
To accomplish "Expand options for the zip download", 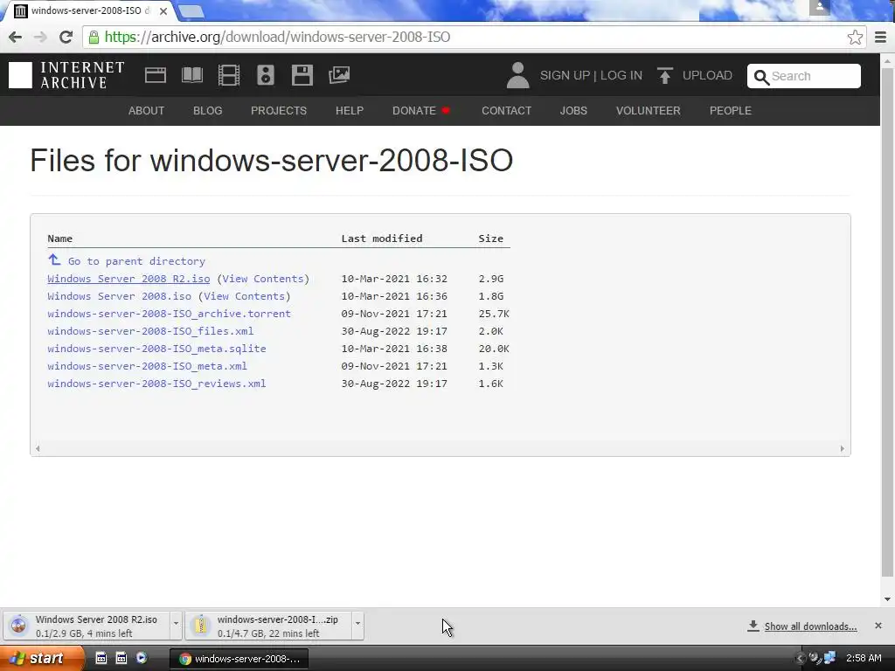I will (357, 625).
